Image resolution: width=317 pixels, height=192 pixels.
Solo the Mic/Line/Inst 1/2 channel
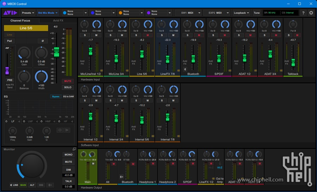tap(85, 35)
